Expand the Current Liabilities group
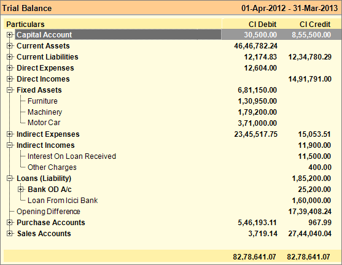This screenshot has height=265, width=342. pyautogui.click(x=9, y=57)
